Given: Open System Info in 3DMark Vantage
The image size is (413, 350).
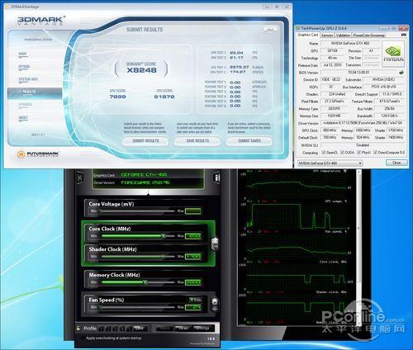Looking at the screenshot, I should click(28, 79).
